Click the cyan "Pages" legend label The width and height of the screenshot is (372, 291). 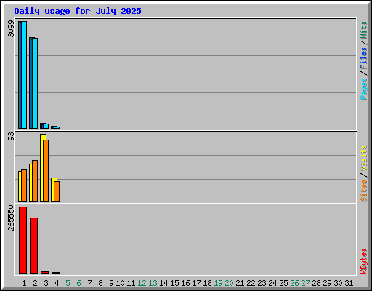tap(364, 89)
